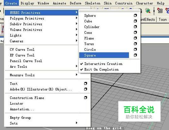Viewport: 169px width, 130px height.
Task: Open the Skin menu
Action: 108,3
